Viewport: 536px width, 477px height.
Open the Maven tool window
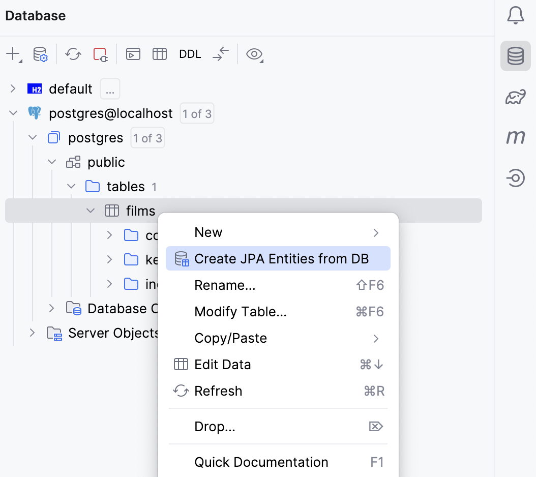coord(516,137)
